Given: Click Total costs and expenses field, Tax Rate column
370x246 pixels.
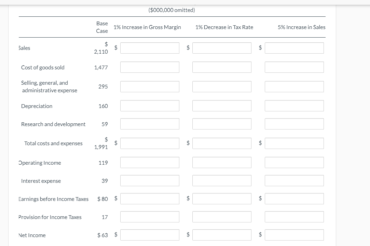Looking at the screenshot, I should pos(222,143).
